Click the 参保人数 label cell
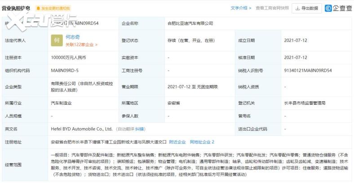 [142, 116]
